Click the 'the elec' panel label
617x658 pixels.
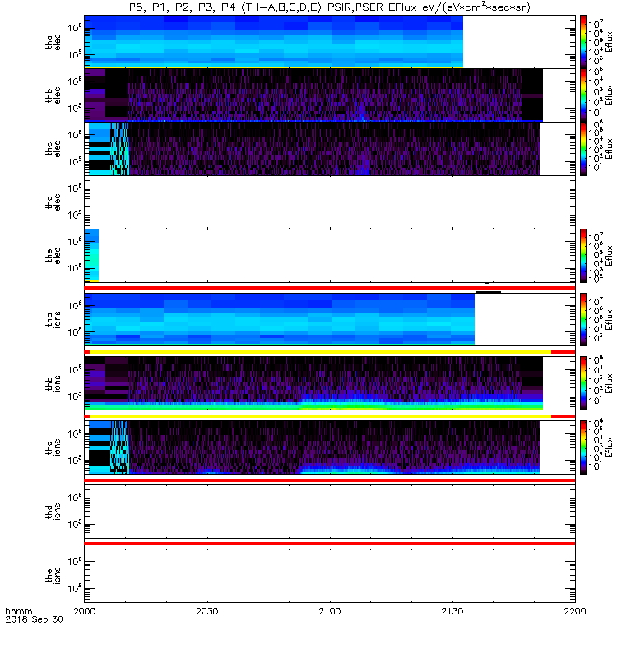(53, 256)
